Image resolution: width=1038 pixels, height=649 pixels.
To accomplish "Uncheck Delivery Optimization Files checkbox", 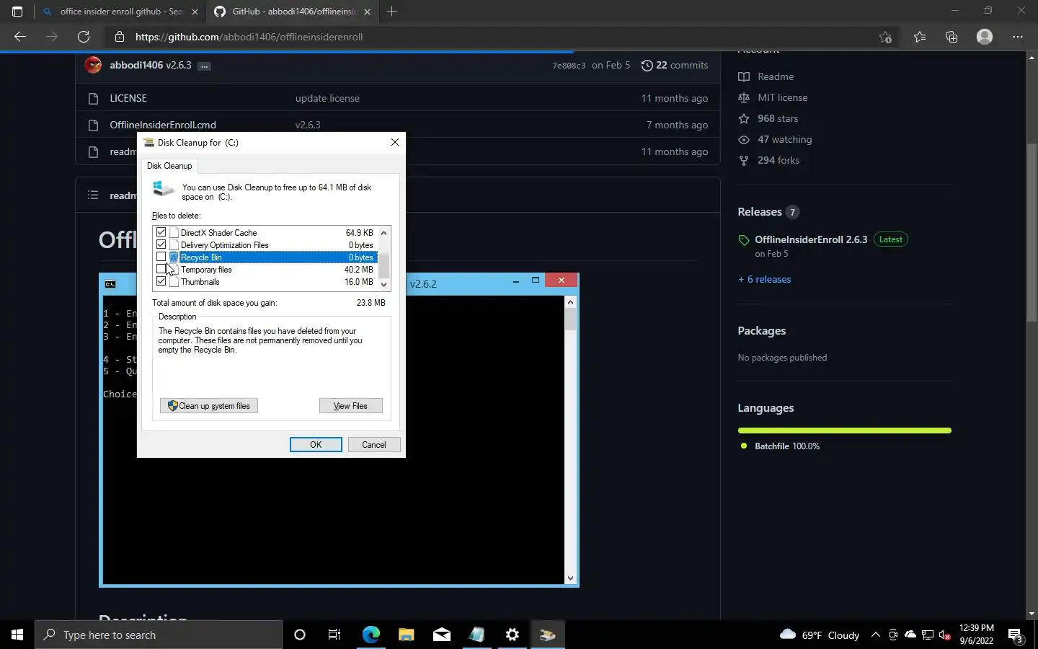I will pos(161,244).
